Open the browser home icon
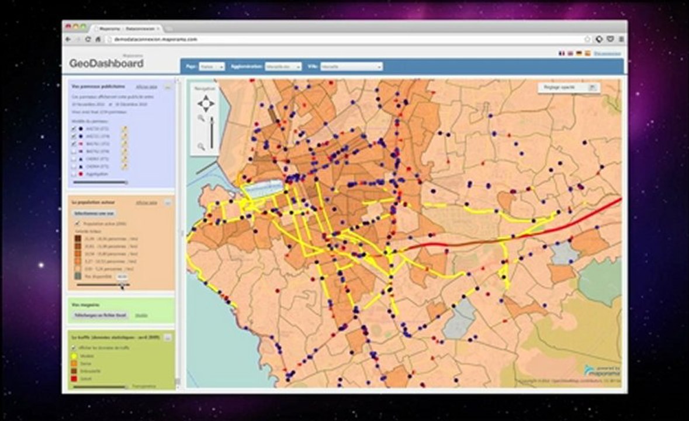The image size is (689, 421). tap(98, 39)
